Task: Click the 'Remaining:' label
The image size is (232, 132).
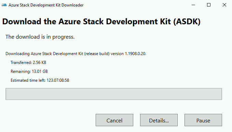Action: point(21,71)
